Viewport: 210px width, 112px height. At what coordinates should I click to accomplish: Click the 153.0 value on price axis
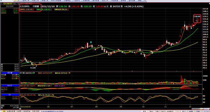coord(206,9)
